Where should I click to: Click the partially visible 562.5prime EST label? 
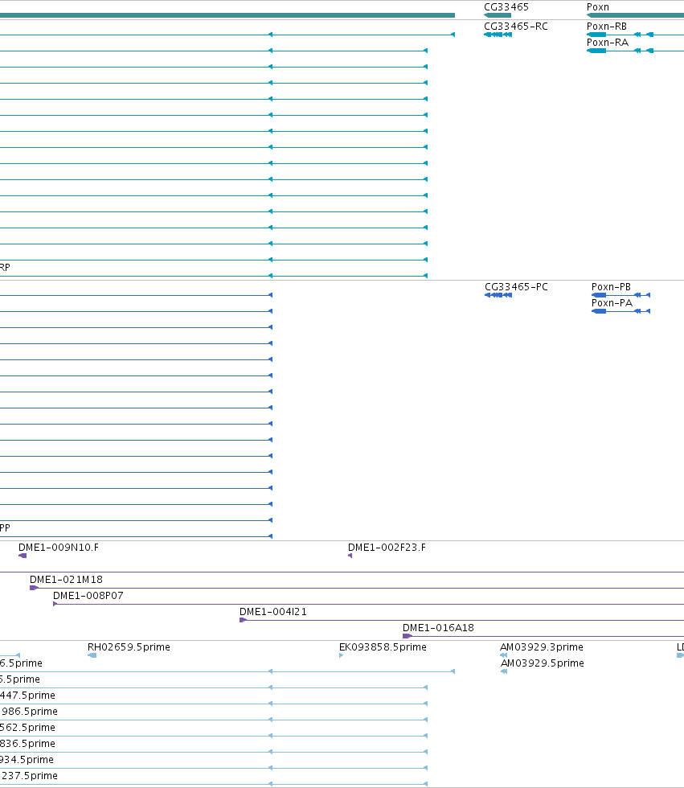(27, 727)
